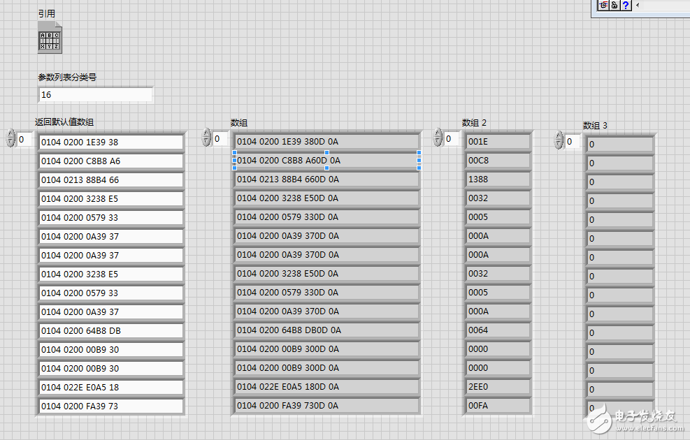Click indicator 0104 0200 64B8 DB0D 0A
Image resolution: width=690 pixels, height=440 pixels.
(x=326, y=330)
